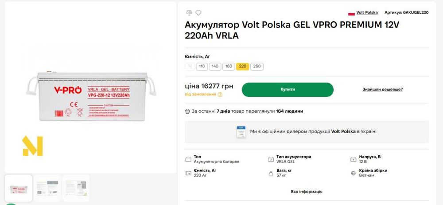Click the weight icon beside 'Вага, кг'
This screenshot has width=443, height=205.
point(270,173)
